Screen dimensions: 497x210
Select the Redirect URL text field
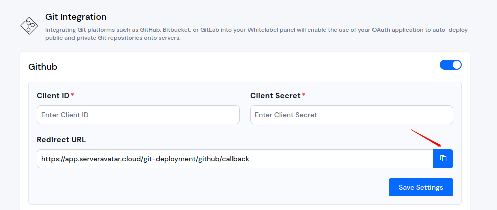click(x=235, y=159)
